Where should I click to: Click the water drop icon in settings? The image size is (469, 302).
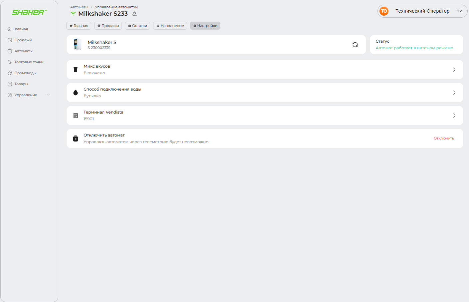click(76, 93)
